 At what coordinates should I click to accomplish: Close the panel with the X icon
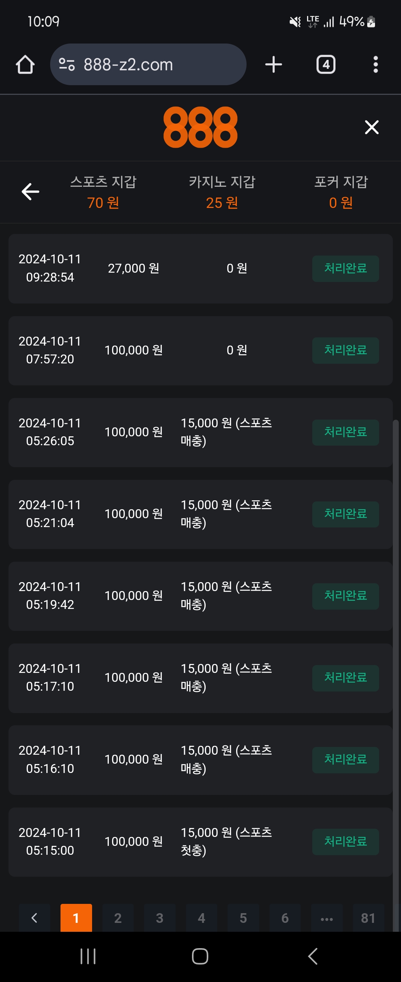(x=371, y=127)
